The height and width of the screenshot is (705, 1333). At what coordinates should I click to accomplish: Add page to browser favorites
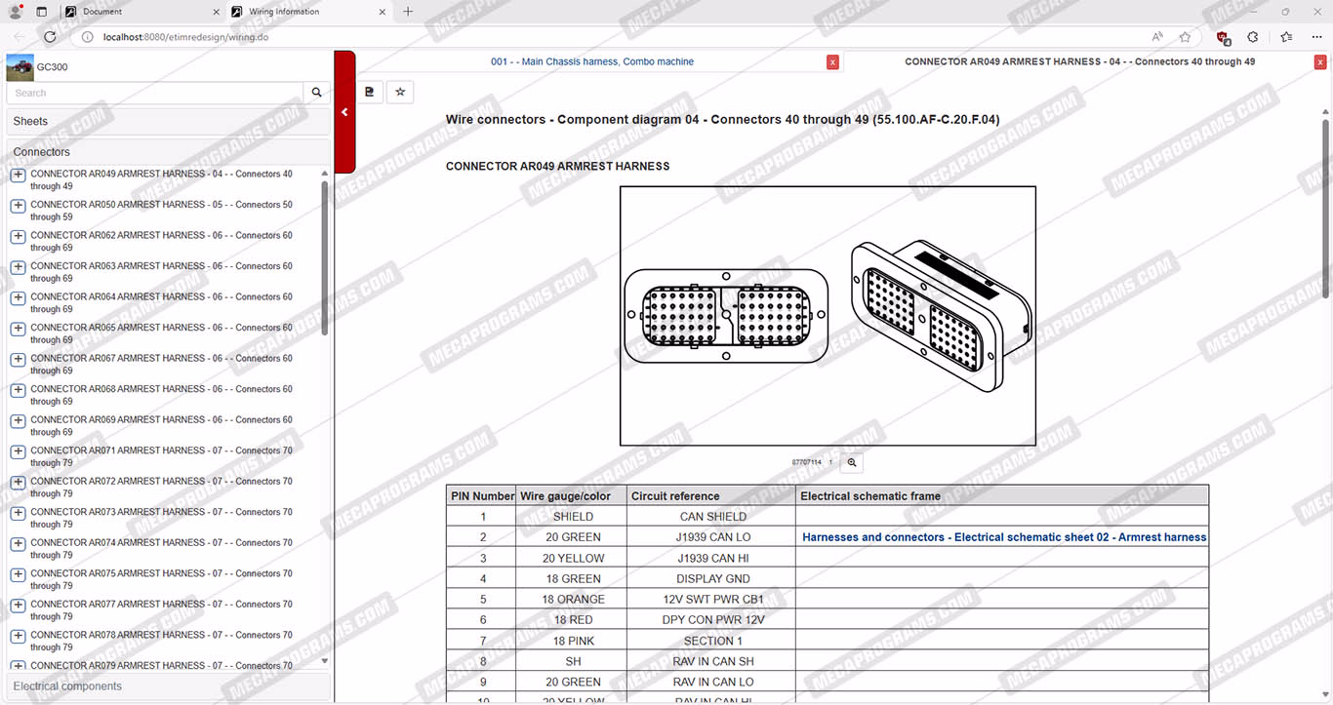click(x=1185, y=37)
